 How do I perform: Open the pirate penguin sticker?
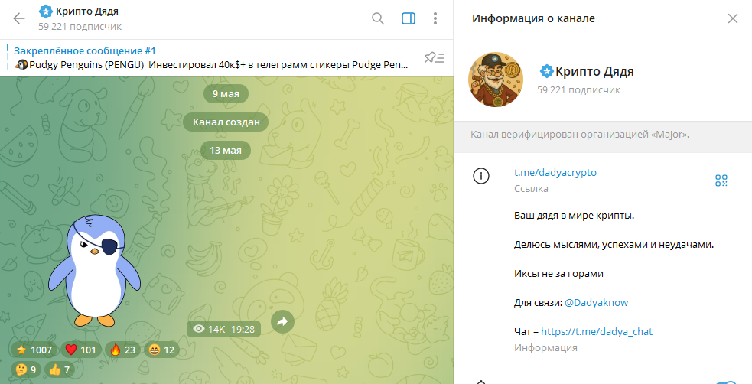(x=95, y=271)
